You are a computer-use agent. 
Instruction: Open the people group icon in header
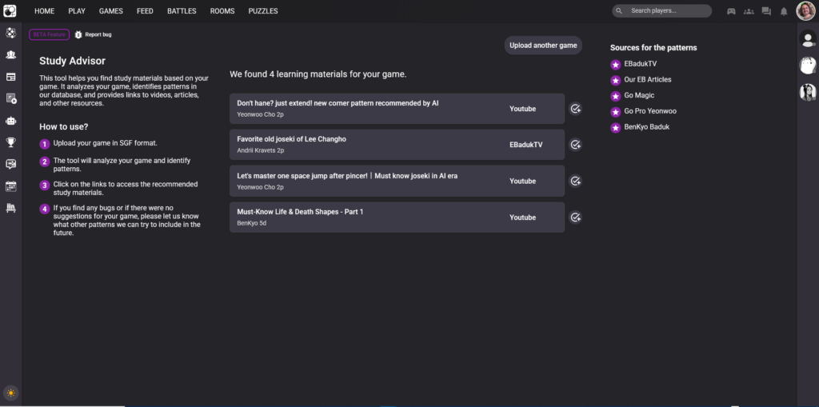coord(749,11)
